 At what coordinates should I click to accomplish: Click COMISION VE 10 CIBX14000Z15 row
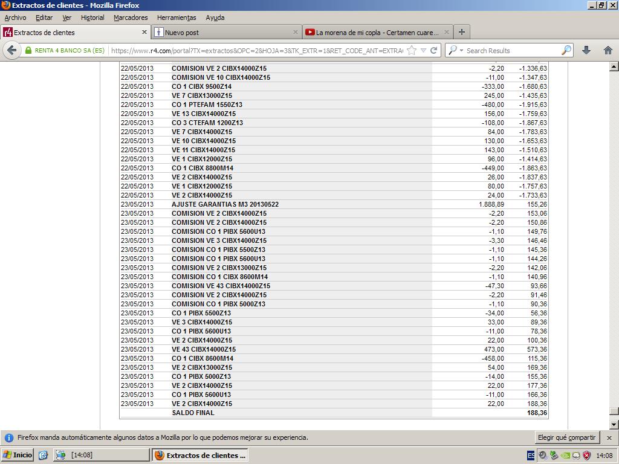(x=221, y=77)
